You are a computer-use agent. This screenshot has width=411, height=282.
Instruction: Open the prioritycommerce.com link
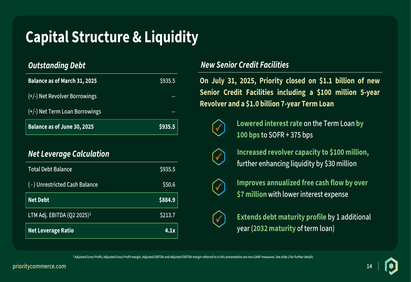pyautogui.click(x=39, y=266)
